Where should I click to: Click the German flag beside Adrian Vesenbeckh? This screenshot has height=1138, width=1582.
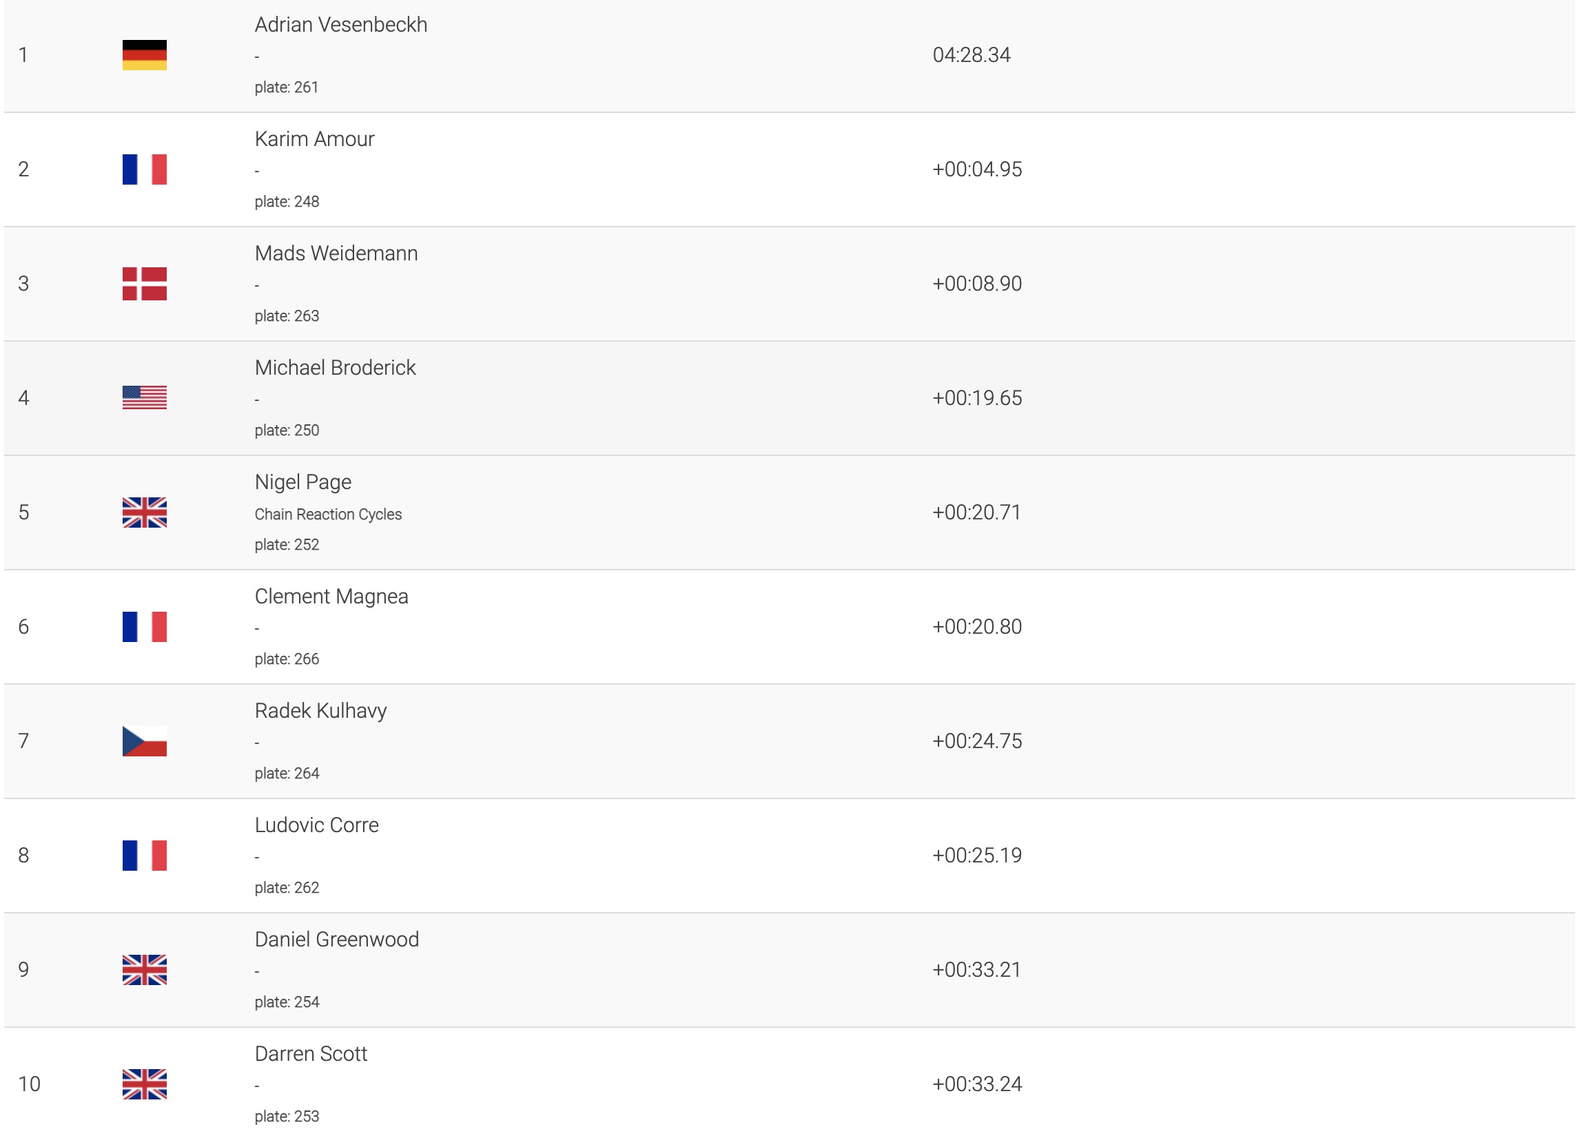pos(145,55)
